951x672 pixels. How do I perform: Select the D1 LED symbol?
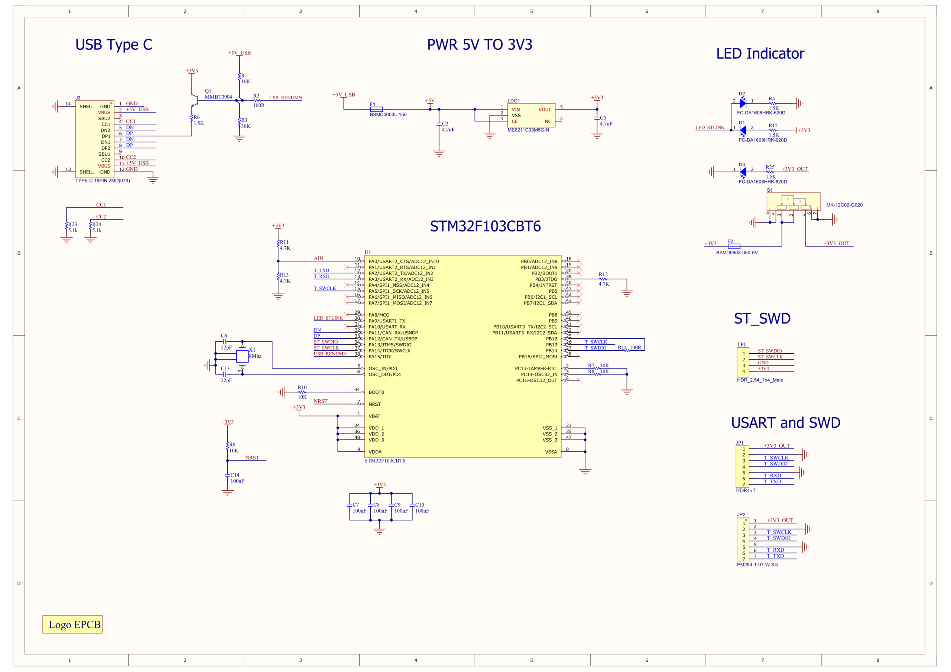[743, 130]
